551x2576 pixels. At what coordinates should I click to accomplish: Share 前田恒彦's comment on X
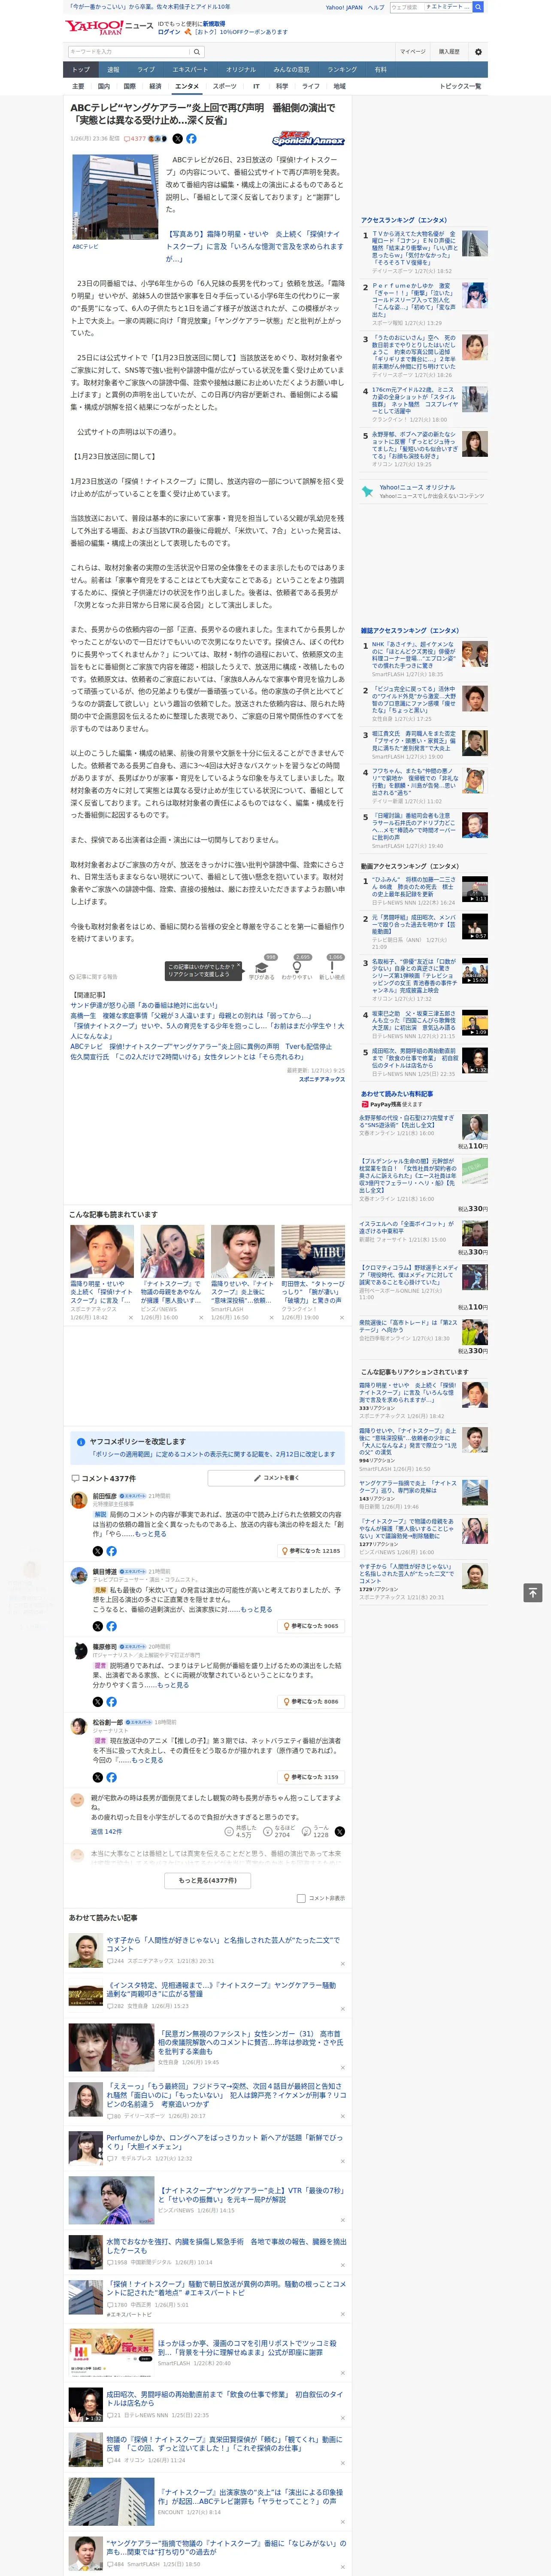tap(98, 1551)
